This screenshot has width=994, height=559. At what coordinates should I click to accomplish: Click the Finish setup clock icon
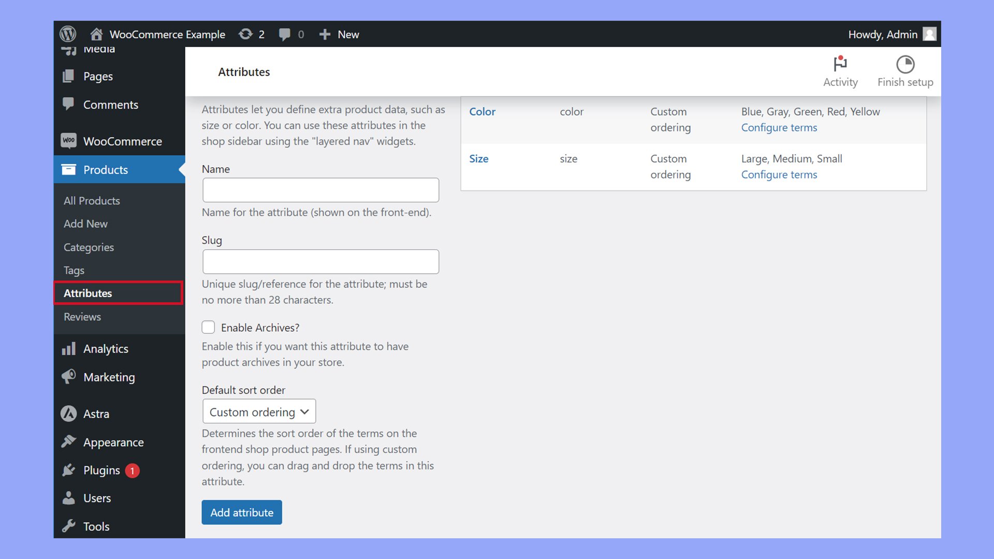click(x=905, y=64)
